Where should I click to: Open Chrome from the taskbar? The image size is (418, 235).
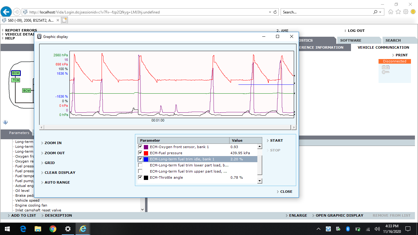[x=53, y=229]
